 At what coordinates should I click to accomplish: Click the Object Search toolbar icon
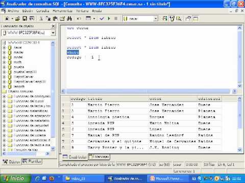pos(179,18)
